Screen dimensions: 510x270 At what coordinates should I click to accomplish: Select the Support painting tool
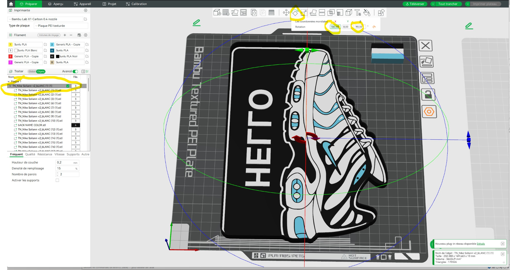pyautogui.click(x=340, y=12)
